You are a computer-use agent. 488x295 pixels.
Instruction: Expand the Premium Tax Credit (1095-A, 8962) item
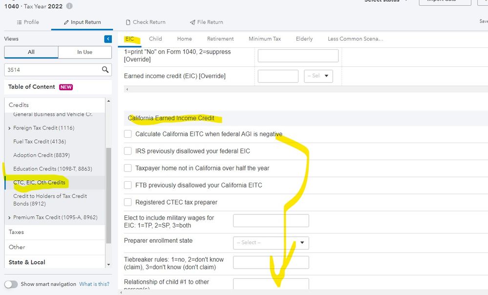coord(10,217)
